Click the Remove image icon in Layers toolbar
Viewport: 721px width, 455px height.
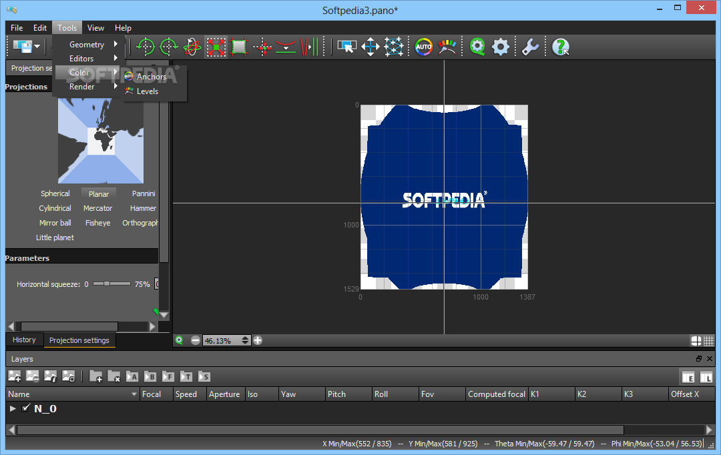(x=32, y=376)
